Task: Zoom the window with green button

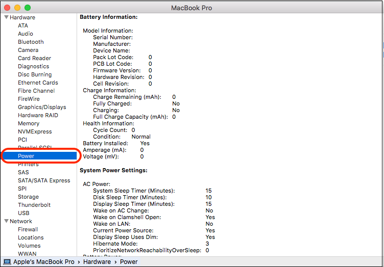Action: pos(28,8)
